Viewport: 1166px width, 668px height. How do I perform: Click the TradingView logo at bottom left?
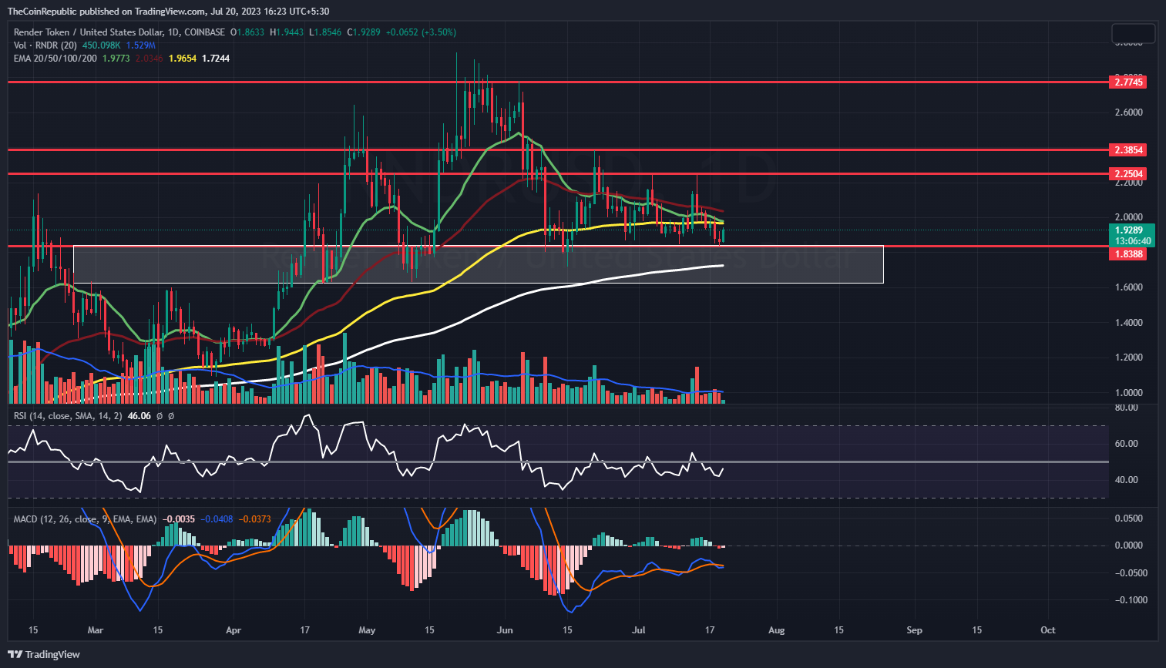(44, 654)
